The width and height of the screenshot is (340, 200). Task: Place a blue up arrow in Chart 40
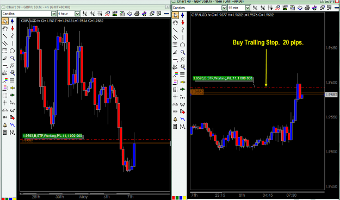[x=183, y=15]
